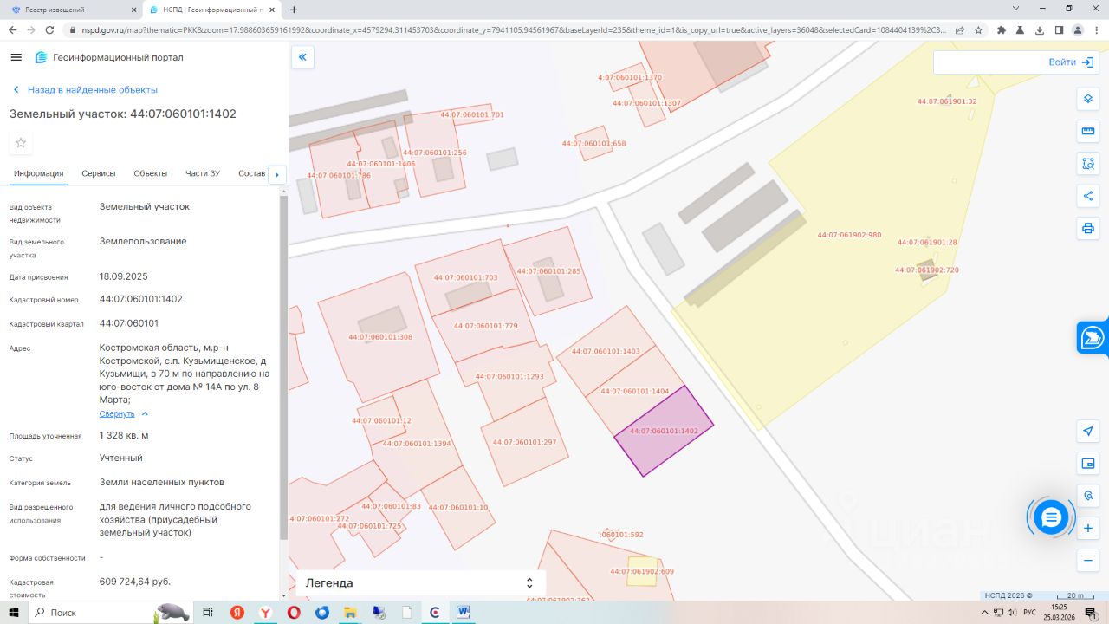Open Word from the taskbar
The image size is (1109, 624).
point(464,613)
